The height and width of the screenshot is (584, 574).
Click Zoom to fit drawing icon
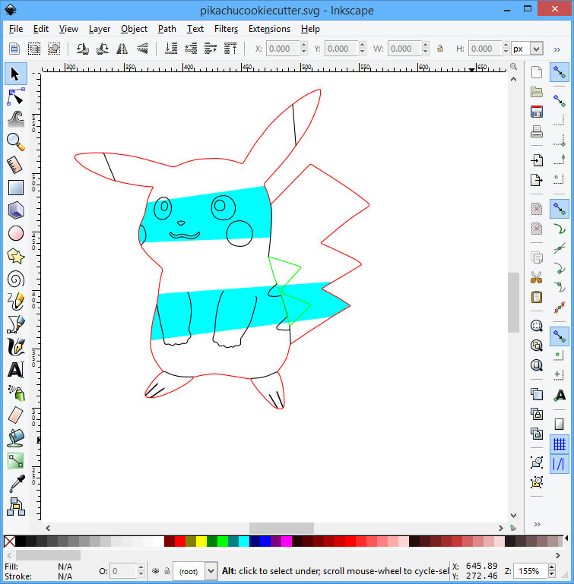[536, 346]
